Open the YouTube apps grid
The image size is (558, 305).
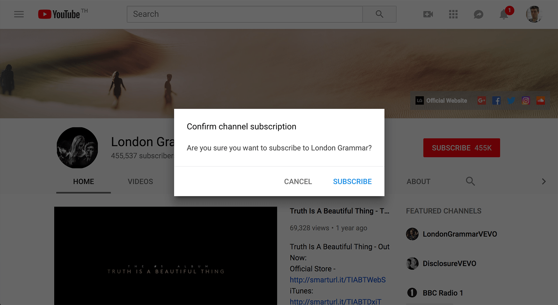(453, 14)
